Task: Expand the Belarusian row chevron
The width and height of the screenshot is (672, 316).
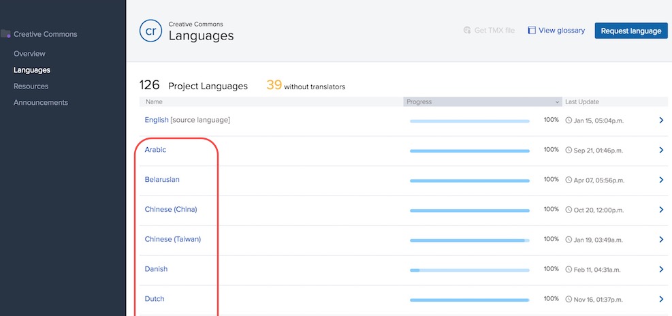Action: click(x=660, y=180)
